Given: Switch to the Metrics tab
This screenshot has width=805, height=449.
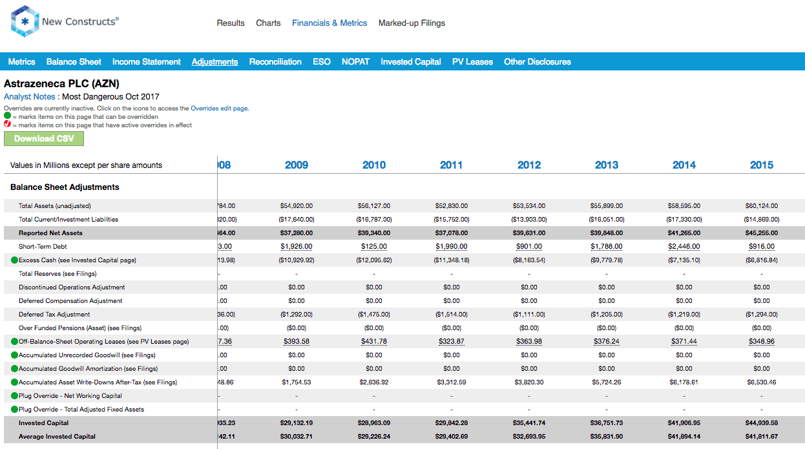Looking at the screenshot, I should [21, 62].
